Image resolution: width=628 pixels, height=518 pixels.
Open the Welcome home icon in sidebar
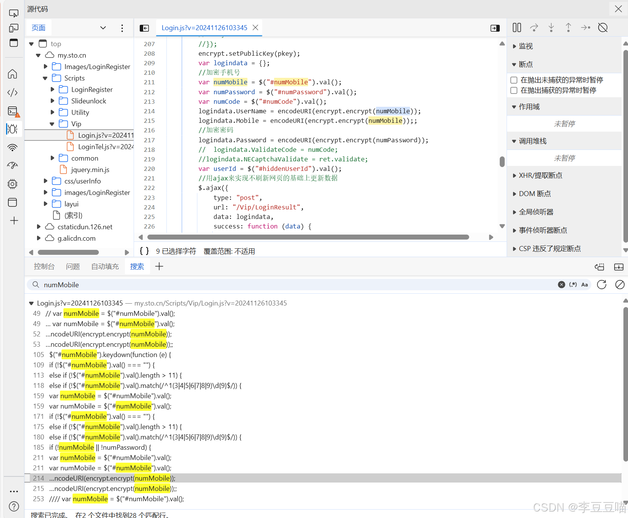[x=13, y=74]
